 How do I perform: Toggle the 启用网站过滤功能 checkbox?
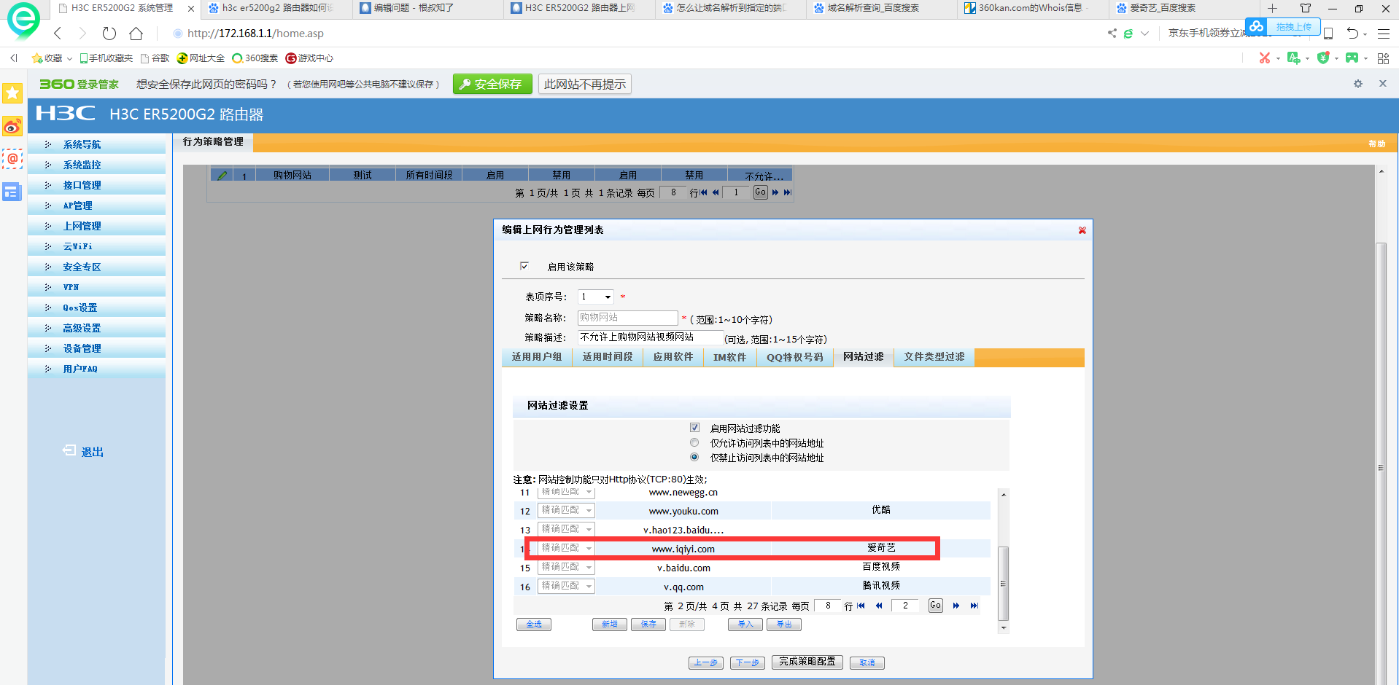[x=694, y=428]
